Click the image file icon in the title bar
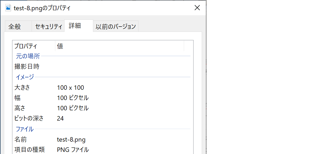The height and width of the screenshot is (154, 316). [x=8, y=7]
